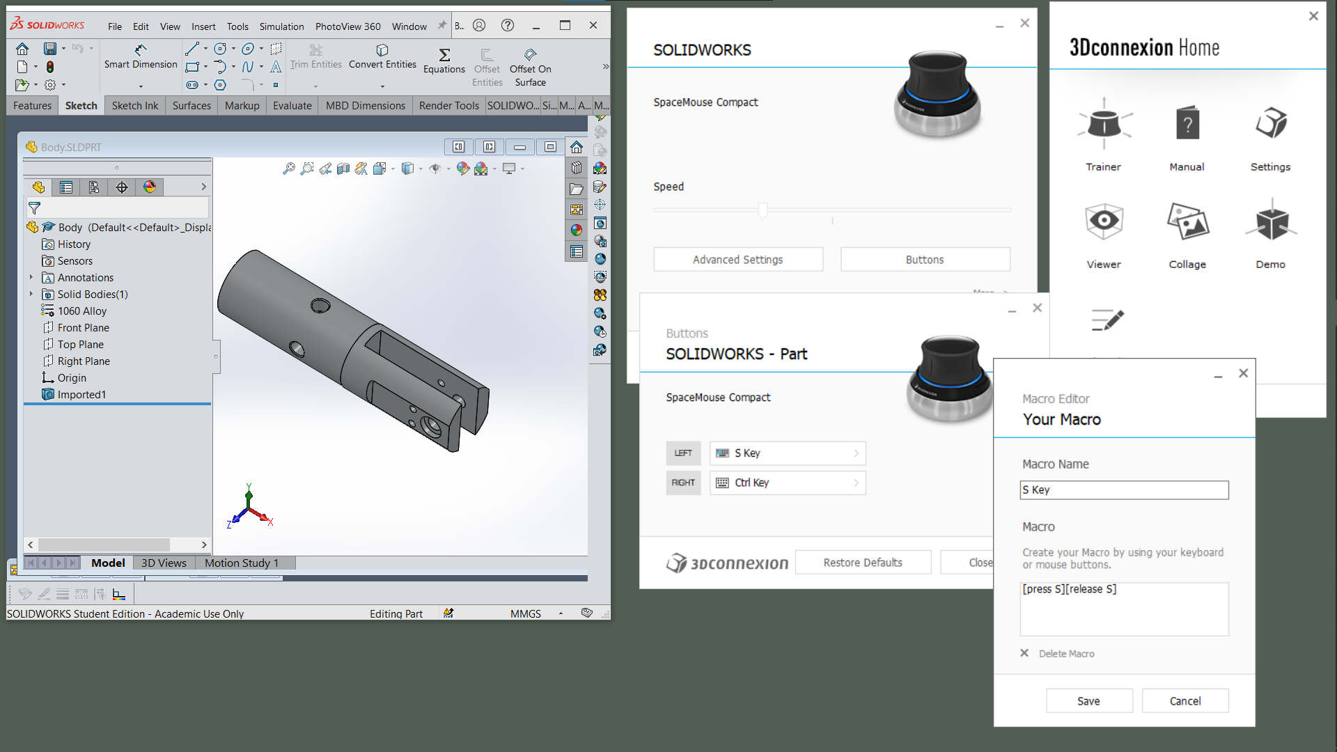Expand the Line tool dropdown arrow
The image size is (1337, 752).
coord(205,49)
